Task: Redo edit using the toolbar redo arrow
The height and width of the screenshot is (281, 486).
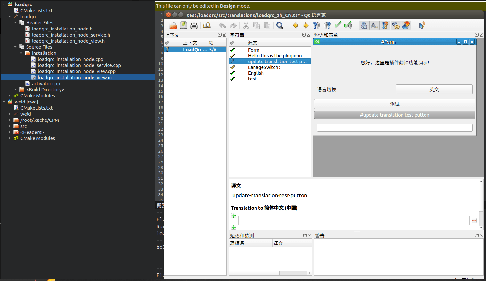Action: point(233,25)
